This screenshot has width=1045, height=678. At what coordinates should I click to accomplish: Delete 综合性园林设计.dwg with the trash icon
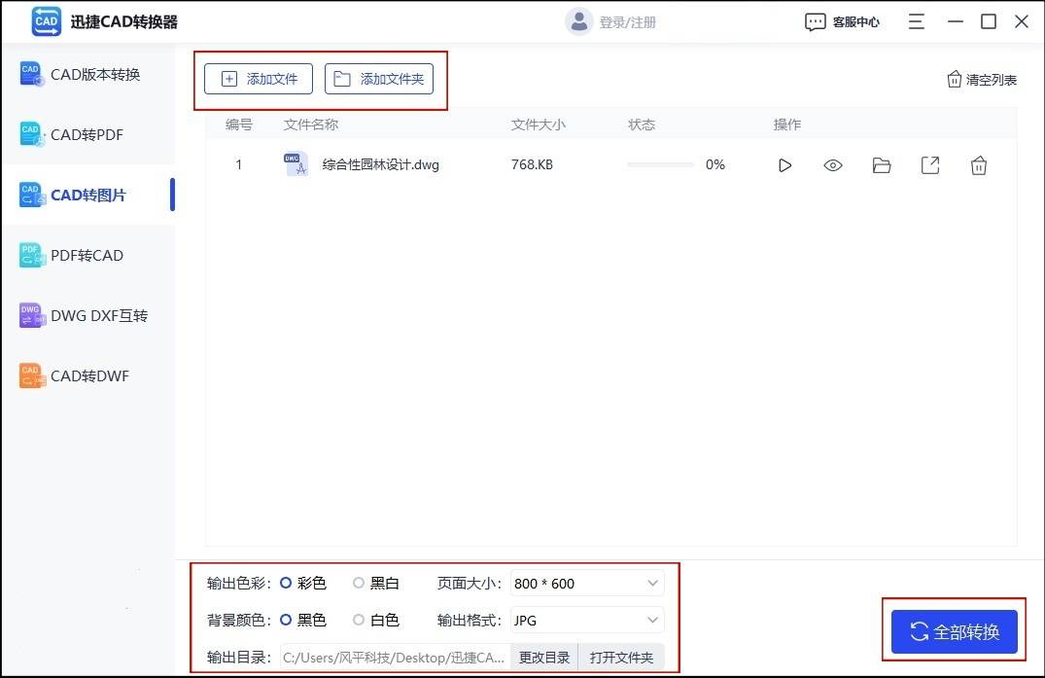(x=978, y=165)
